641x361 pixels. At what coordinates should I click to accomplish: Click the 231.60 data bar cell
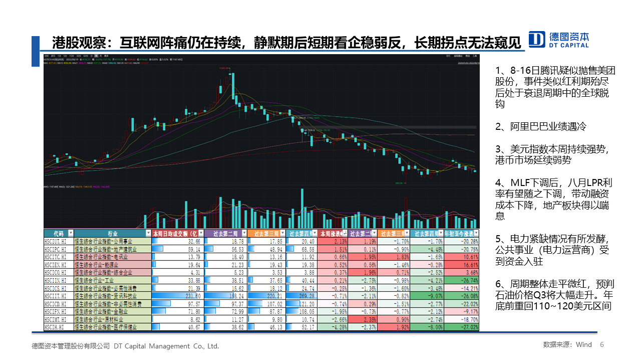pos(177,296)
